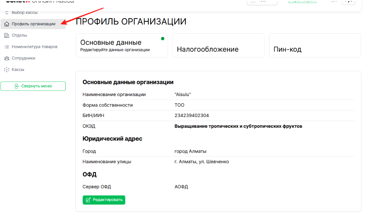Select the home icon next to Профиль организации
Screen dimensions: 370x219
coord(7,24)
